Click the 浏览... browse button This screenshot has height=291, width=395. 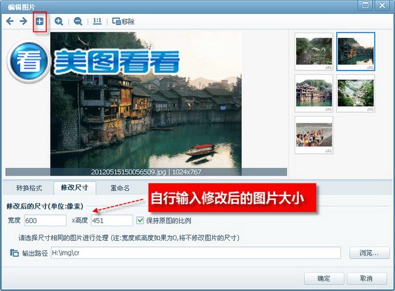click(369, 253)
